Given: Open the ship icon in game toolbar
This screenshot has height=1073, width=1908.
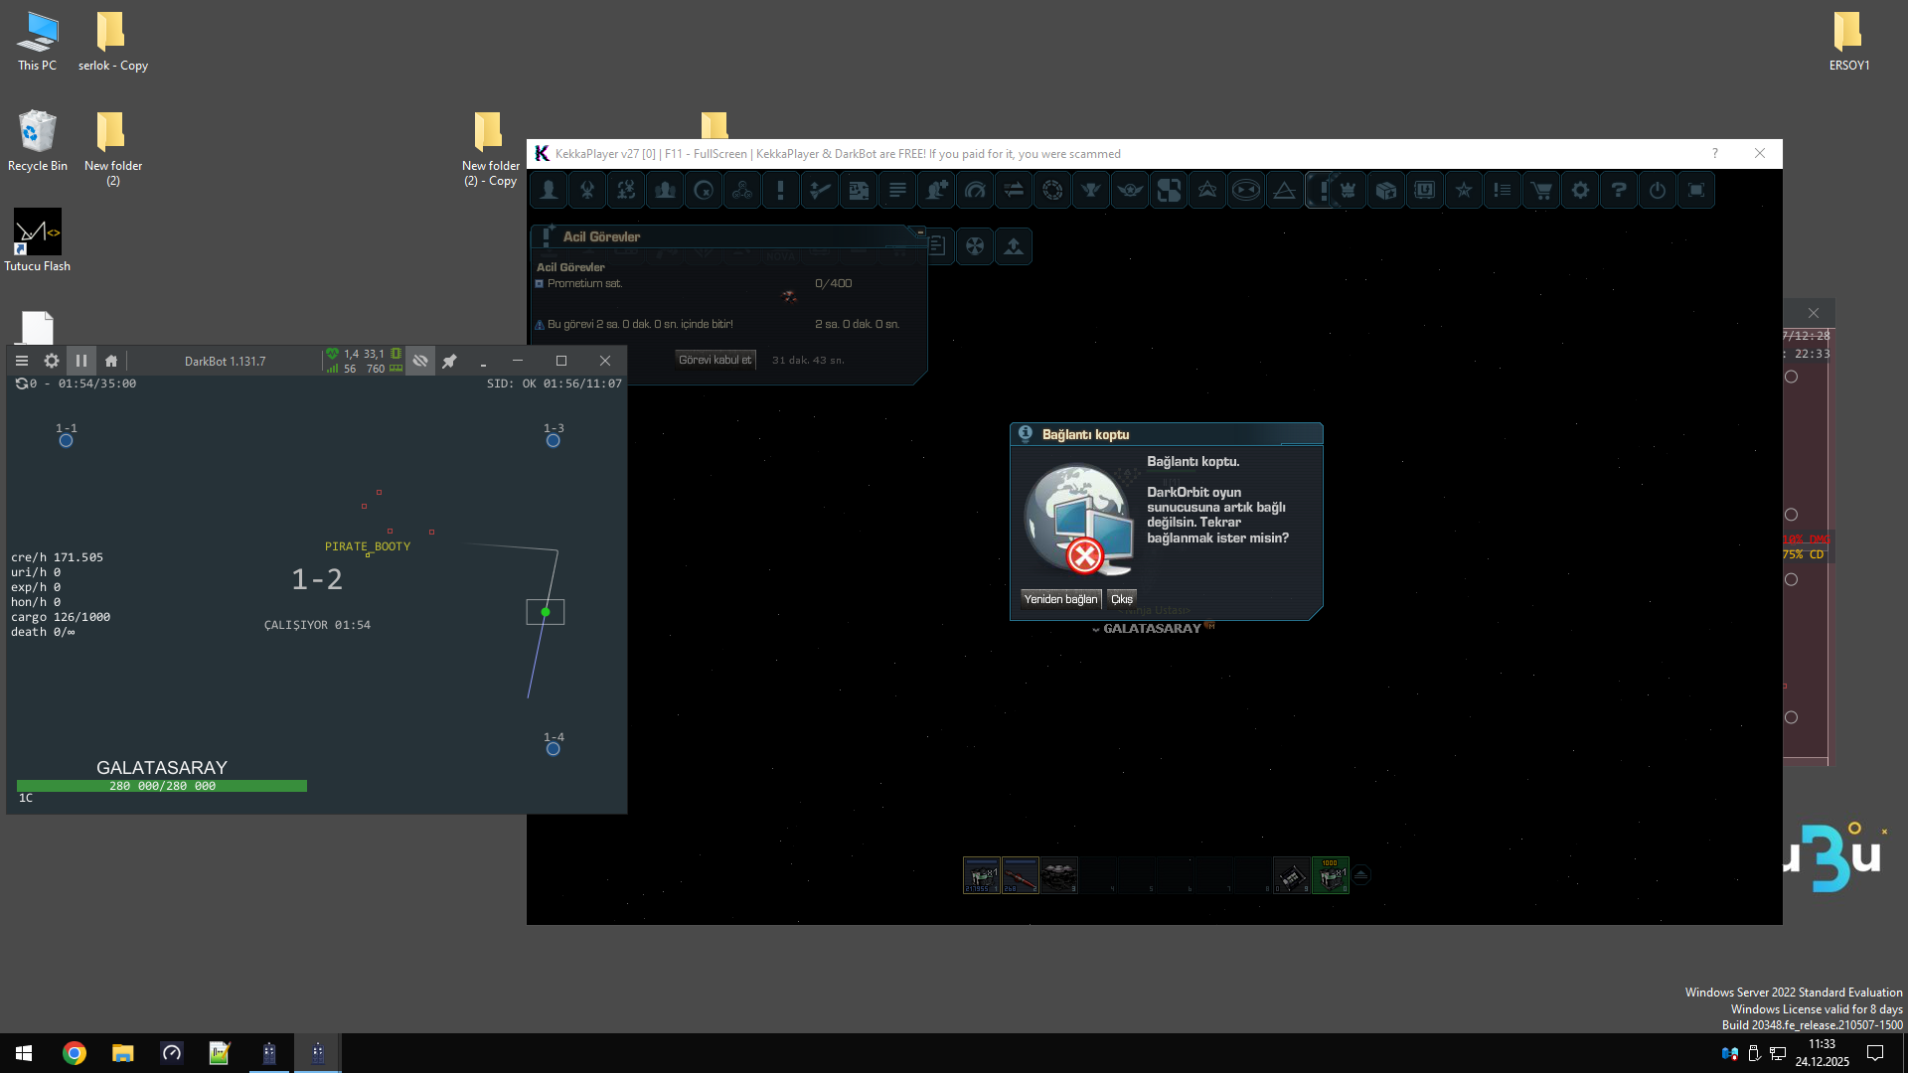Looking at the screenshot, I should point(587,190).
